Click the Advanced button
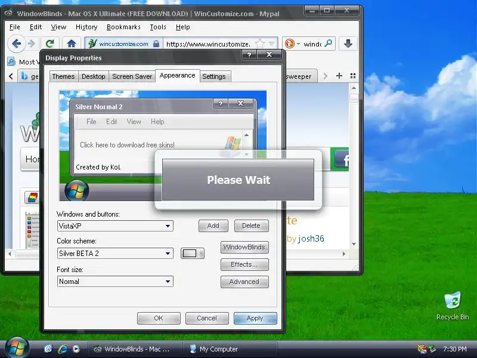This screenshot has width=477, height=358. (x=244, y=282)
